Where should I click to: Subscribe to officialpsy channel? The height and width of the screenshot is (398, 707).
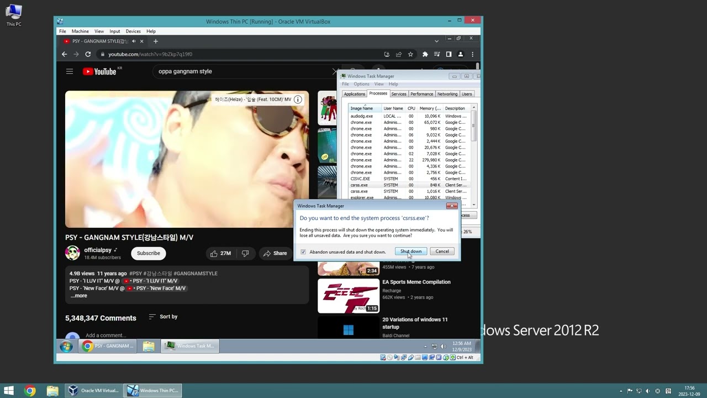[149, 253]
